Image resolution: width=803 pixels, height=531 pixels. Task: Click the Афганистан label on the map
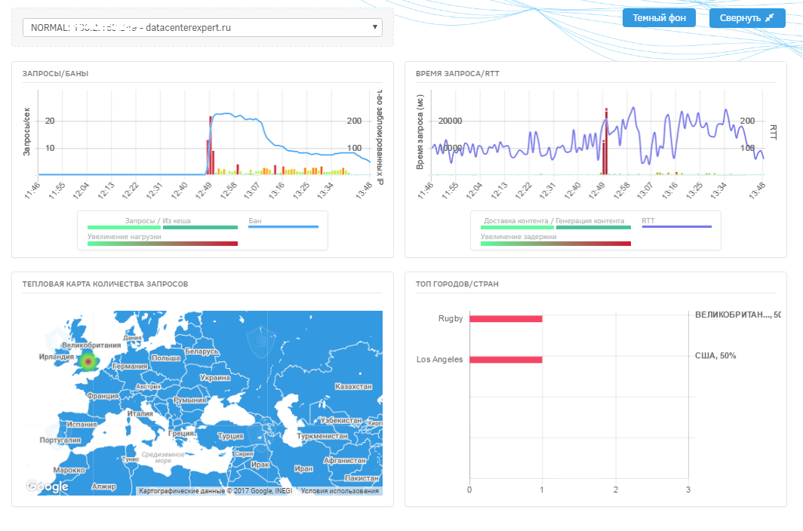point(345,461)
